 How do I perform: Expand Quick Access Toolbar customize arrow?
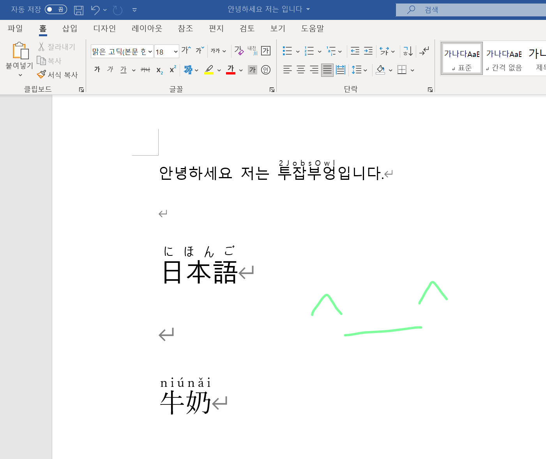(x=134, y=10)
